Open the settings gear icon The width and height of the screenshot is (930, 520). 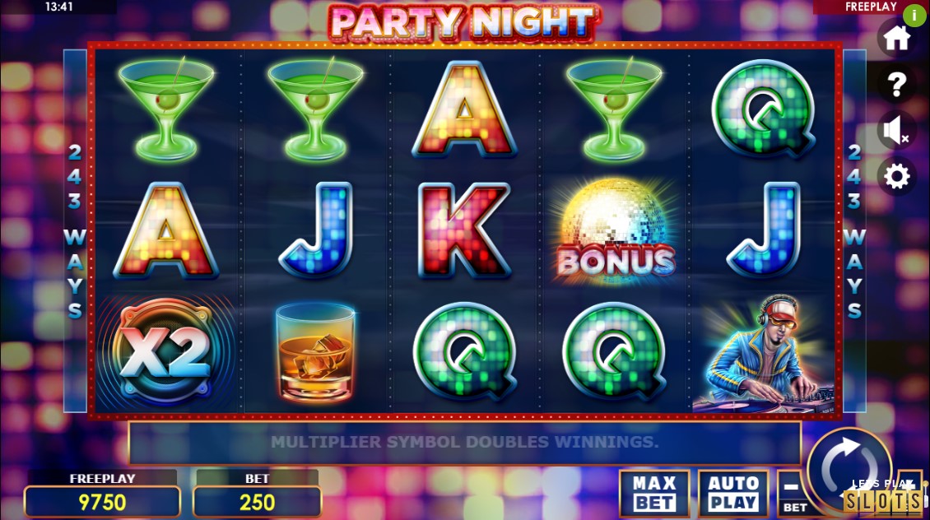coord(896,176)
